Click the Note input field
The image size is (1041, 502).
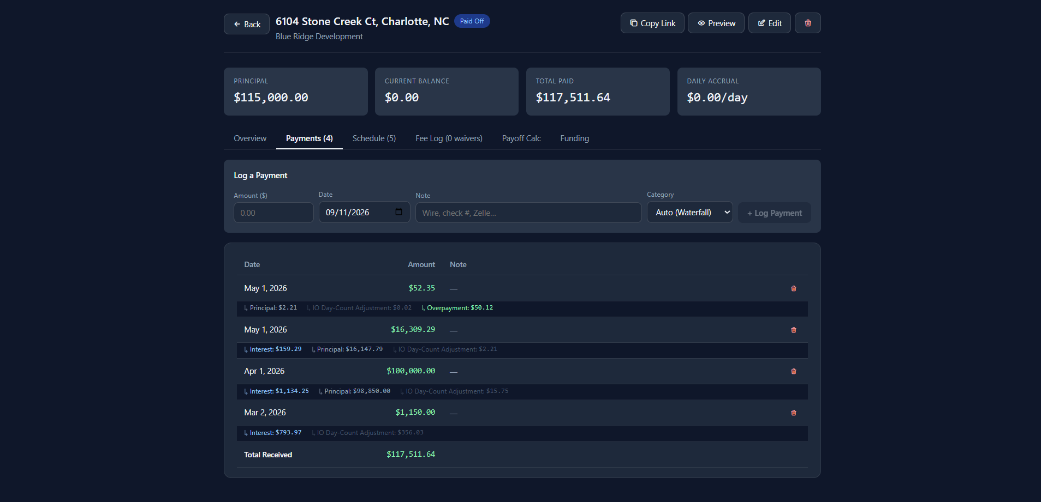528,213
